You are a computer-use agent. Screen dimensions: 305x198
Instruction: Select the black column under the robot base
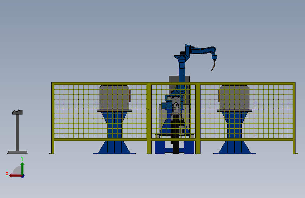[x=176, y=135]
